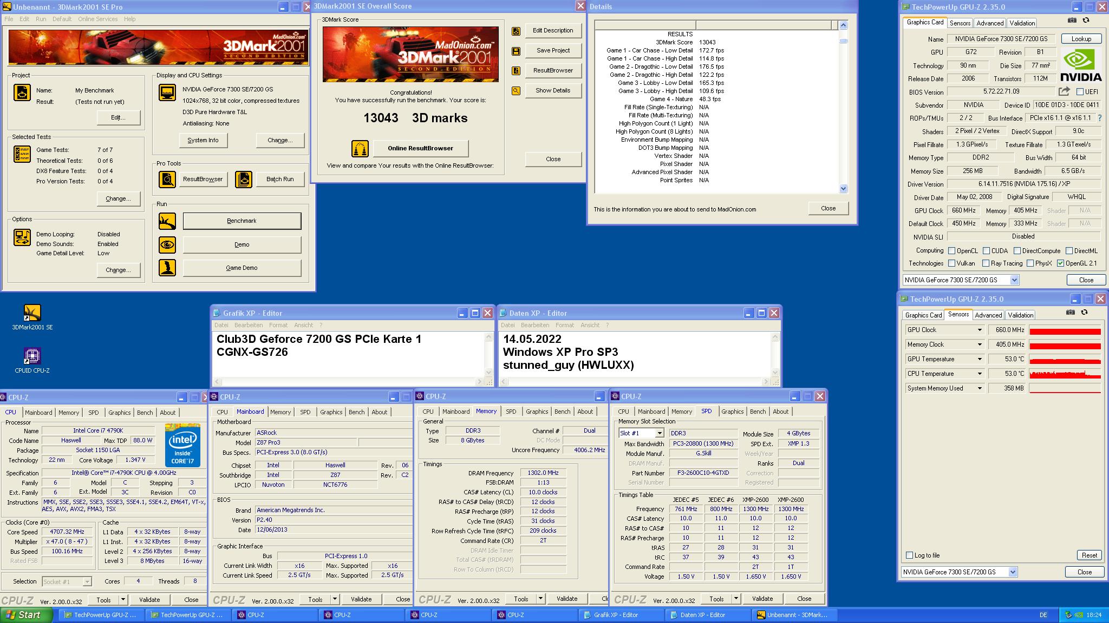Viewport: 1109px width, 623px height.
Task: Open the Default menu in 3DMark
Action: tap(62, 19)
